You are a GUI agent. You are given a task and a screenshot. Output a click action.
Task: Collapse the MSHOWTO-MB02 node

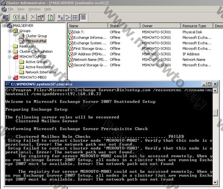10,57
